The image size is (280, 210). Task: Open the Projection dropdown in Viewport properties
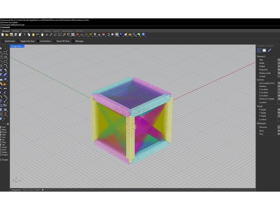[x=279, y=70]
